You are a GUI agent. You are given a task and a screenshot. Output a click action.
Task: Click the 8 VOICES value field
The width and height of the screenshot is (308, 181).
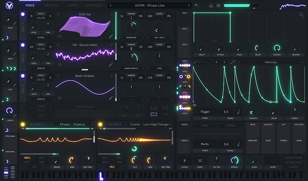coord(184,160)
